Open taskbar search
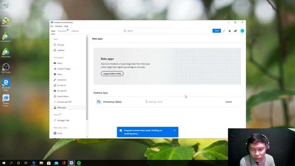This screenshot has height=166, width=295. click(x=11, y=163)
